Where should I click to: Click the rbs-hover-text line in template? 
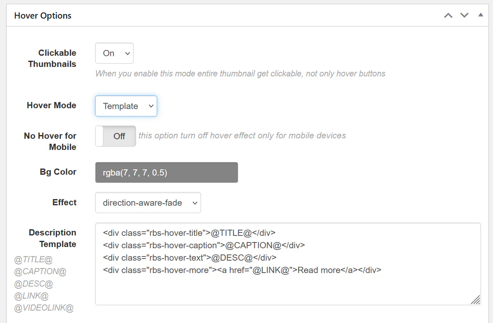[x=189, y=258]
